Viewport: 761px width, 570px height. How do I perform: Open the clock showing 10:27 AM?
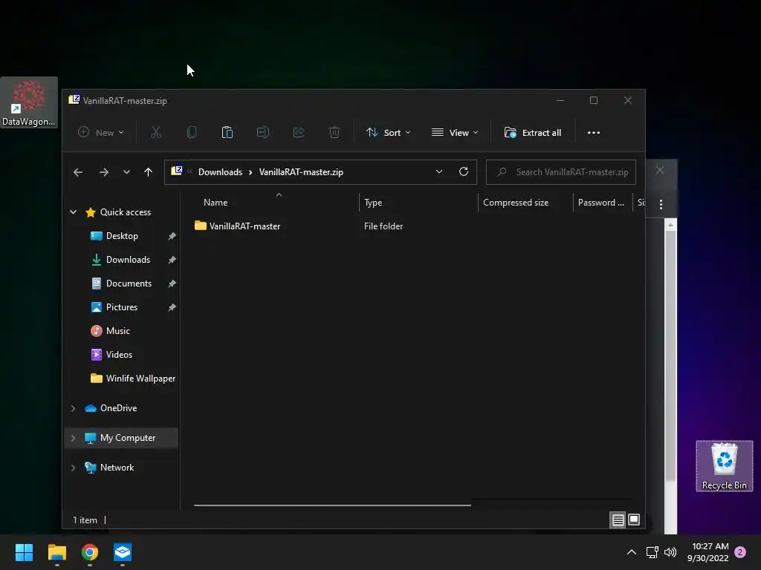(x=708, y=552)
